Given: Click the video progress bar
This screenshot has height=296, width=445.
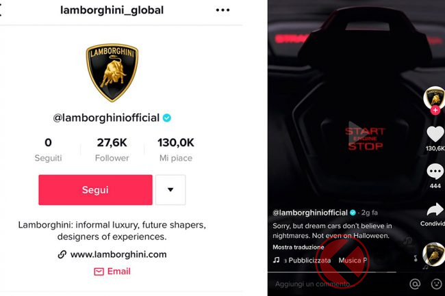Looking at the screenshot, I should point(332,272).
